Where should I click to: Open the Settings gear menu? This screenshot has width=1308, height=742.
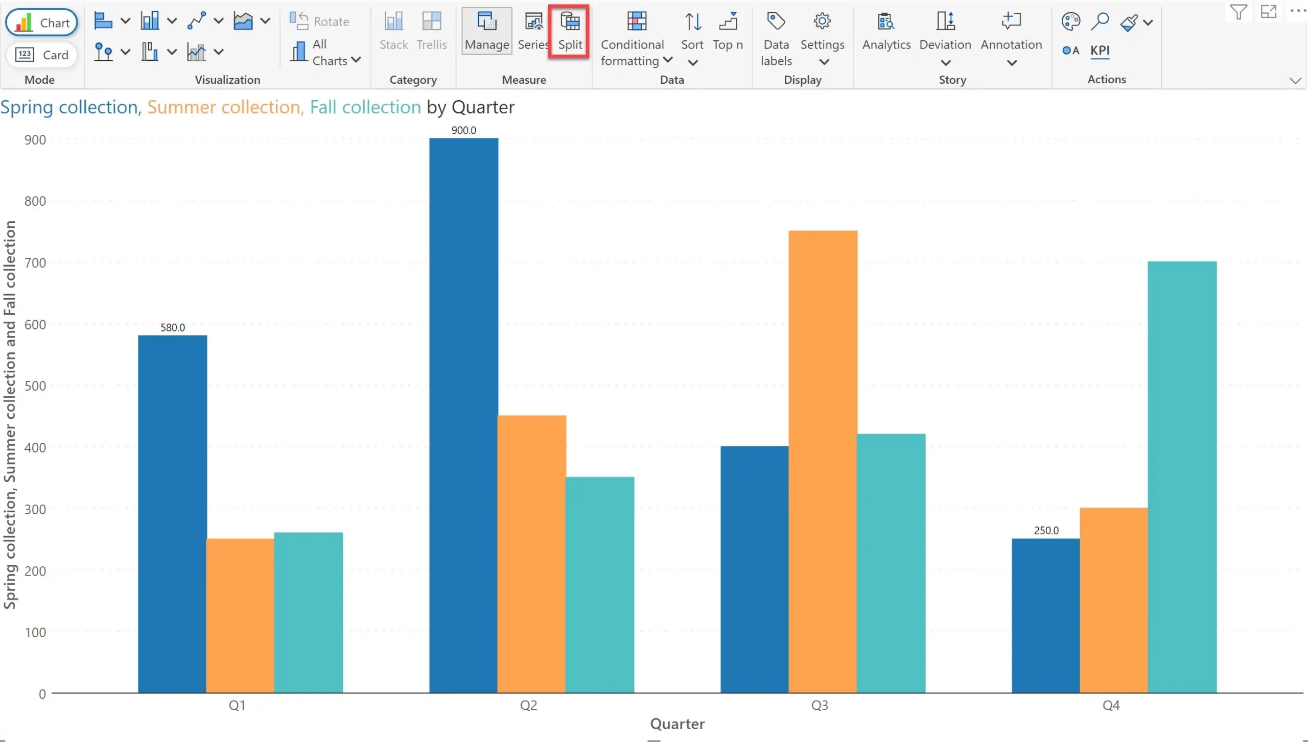pos(823,39)
